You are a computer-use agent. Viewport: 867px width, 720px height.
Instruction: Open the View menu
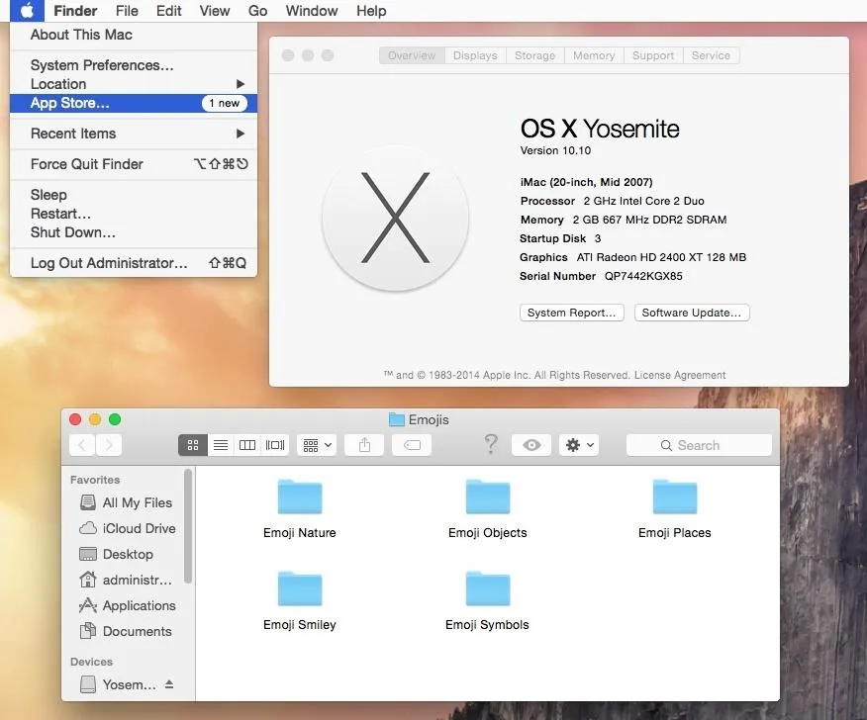[215, 11]
